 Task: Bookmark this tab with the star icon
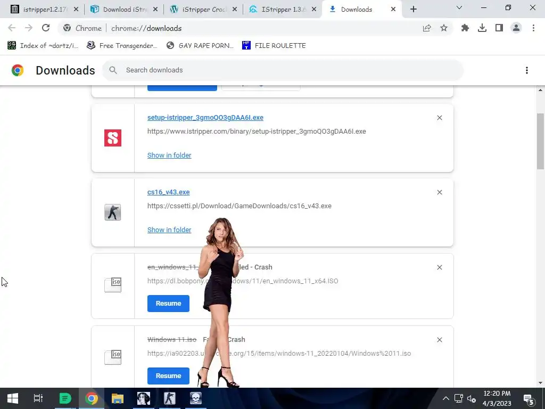(x=444, y=28)
